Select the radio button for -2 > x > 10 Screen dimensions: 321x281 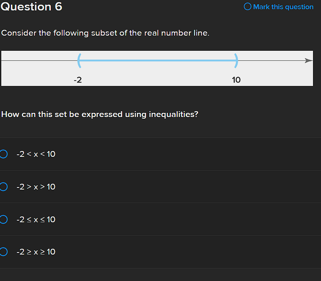[x=3, y=187]
